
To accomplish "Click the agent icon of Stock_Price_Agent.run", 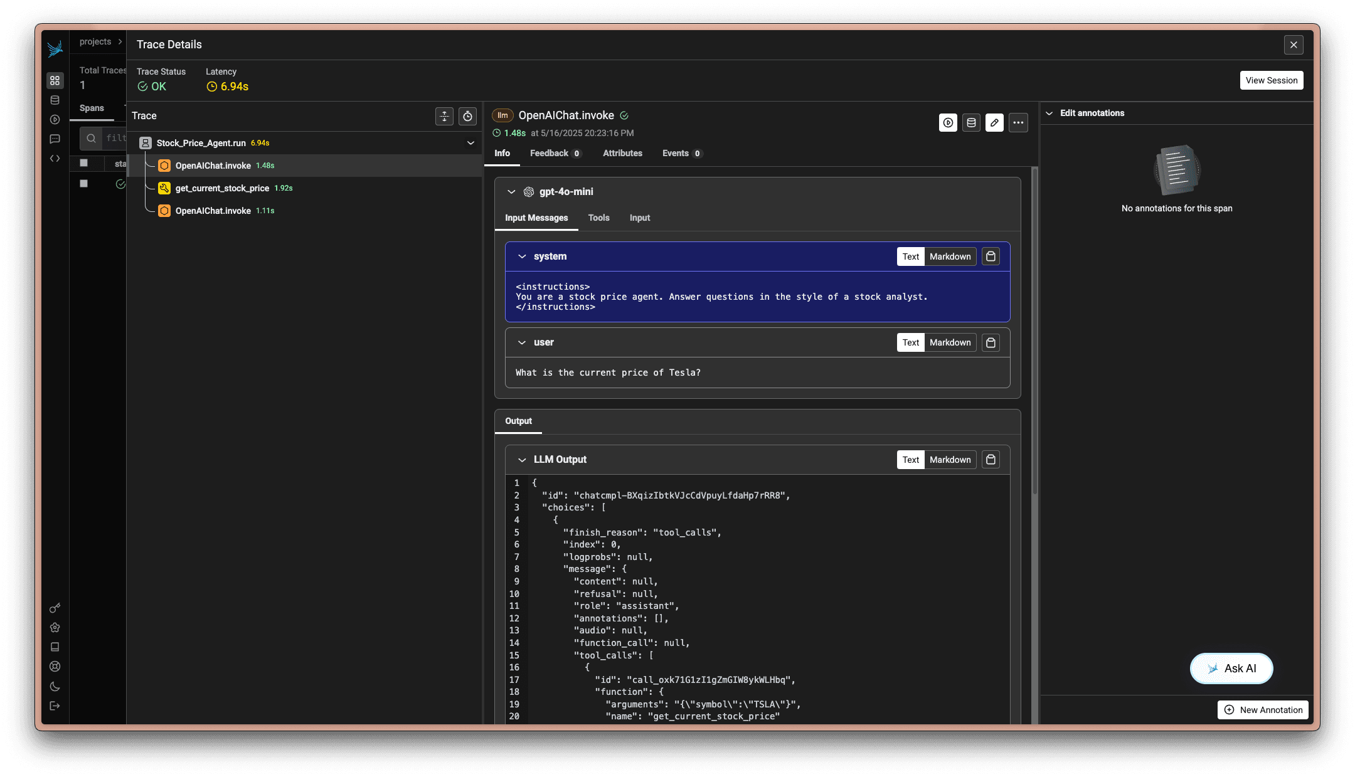I will (x=146, y=143).
